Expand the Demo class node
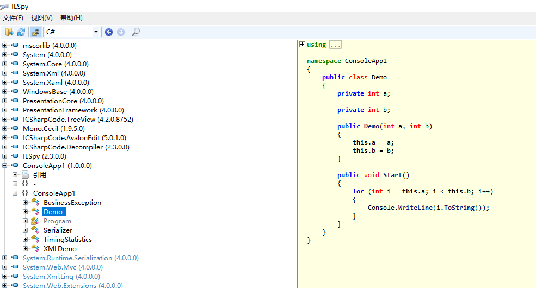This screenshot has width=536, height=288. pyautogui.click(x=25, y=211)
